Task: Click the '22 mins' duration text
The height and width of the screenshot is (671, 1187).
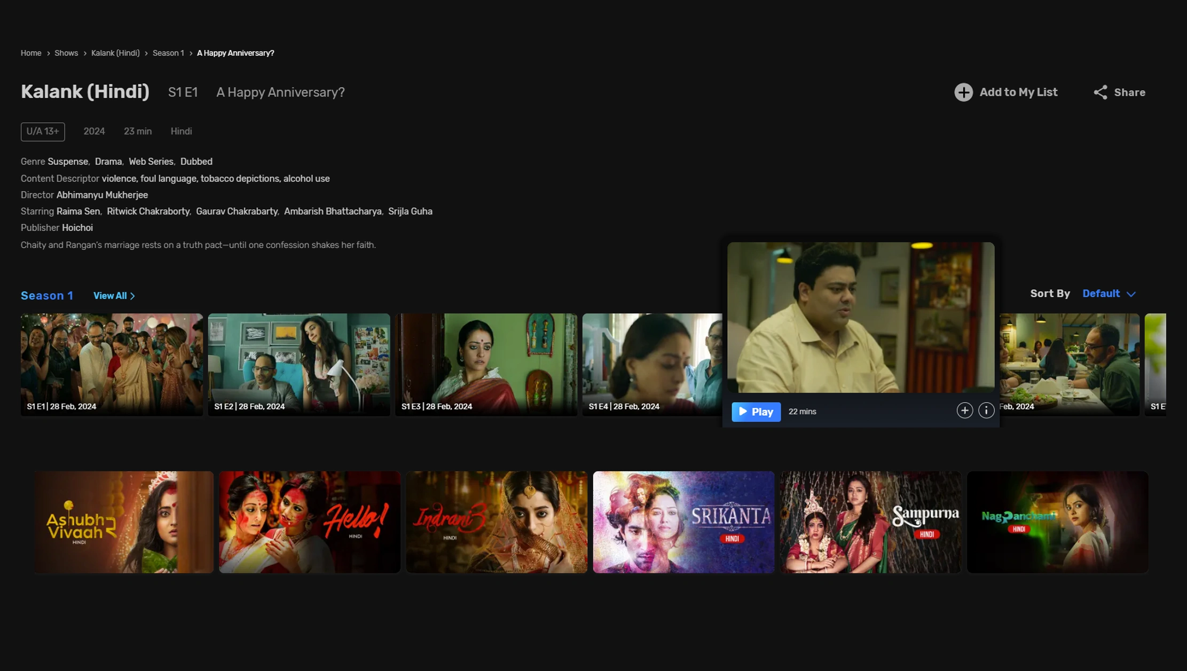Action: coord(802,412)
